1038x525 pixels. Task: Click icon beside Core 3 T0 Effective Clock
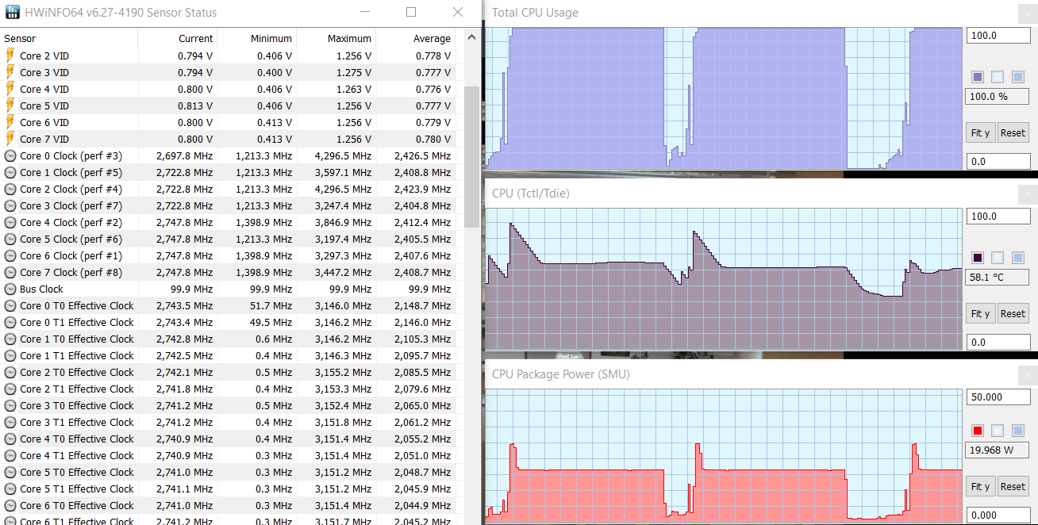click(10, 405)
